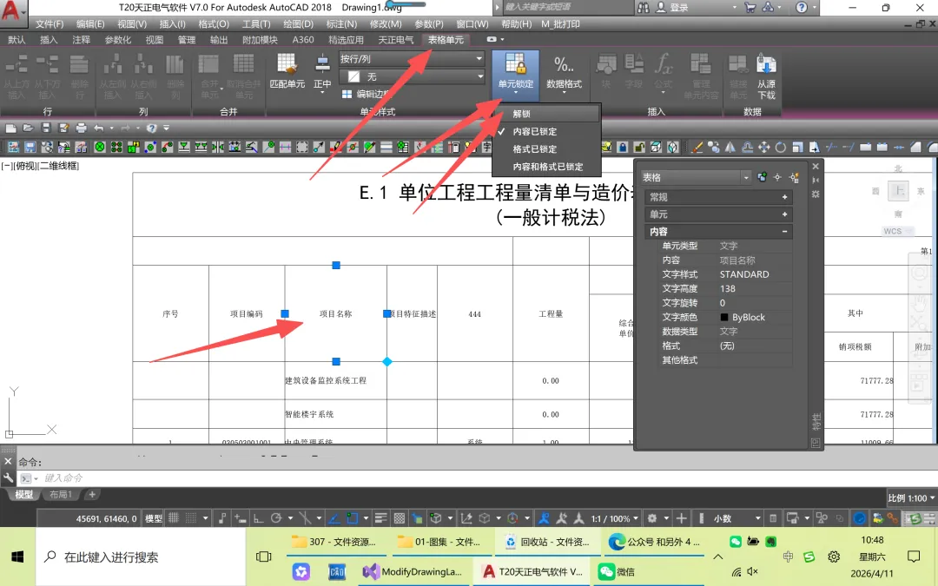The image size is (938, 586).
Task: Add a new layout with the plus tab
Action: [x=92, y=495]
